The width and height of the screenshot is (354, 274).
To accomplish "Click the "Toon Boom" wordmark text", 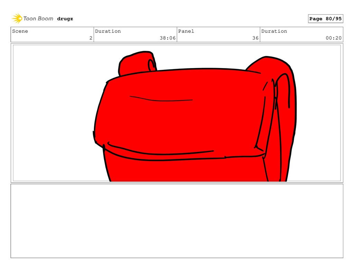I will (38, 19).
